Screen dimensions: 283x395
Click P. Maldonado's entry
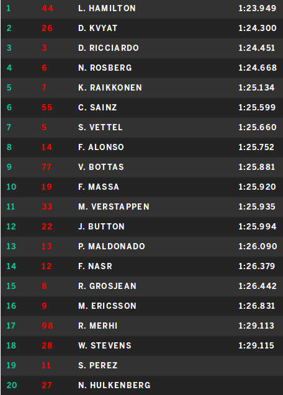tap(141, 246)
